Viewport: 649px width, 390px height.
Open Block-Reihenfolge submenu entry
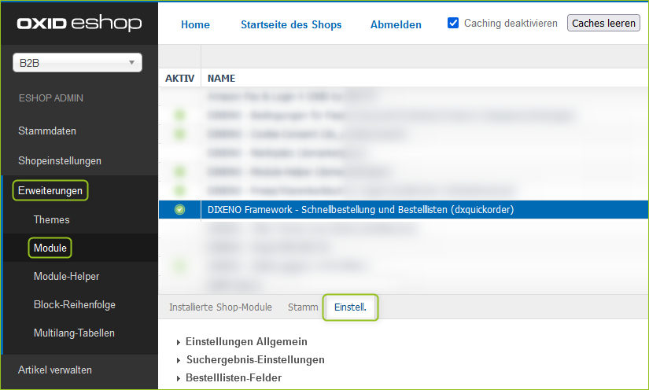click(x=75, y=305)
